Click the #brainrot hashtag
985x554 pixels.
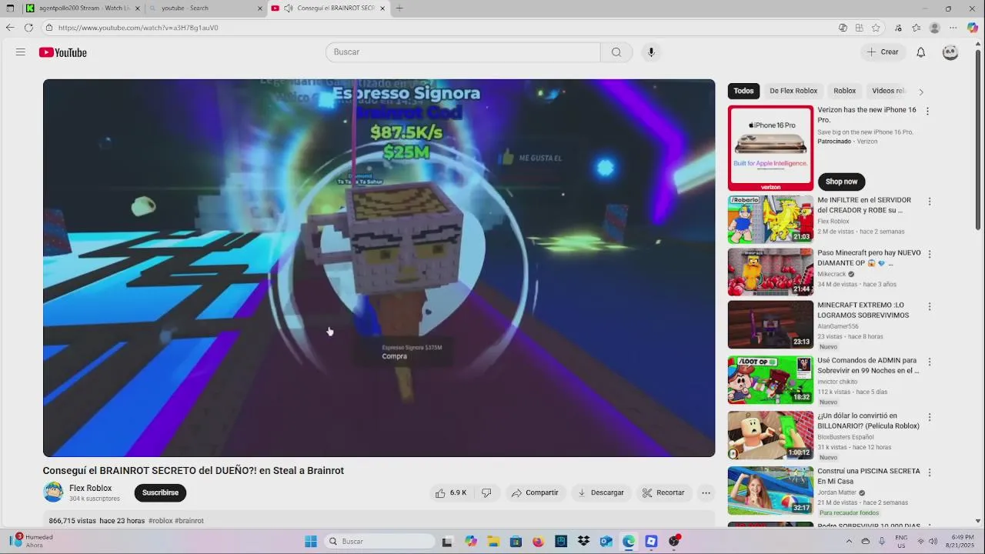(x=189, y=521)
